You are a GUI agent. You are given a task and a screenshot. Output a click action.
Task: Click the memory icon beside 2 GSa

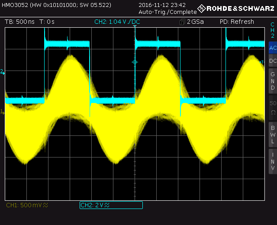tap(182, 22)
